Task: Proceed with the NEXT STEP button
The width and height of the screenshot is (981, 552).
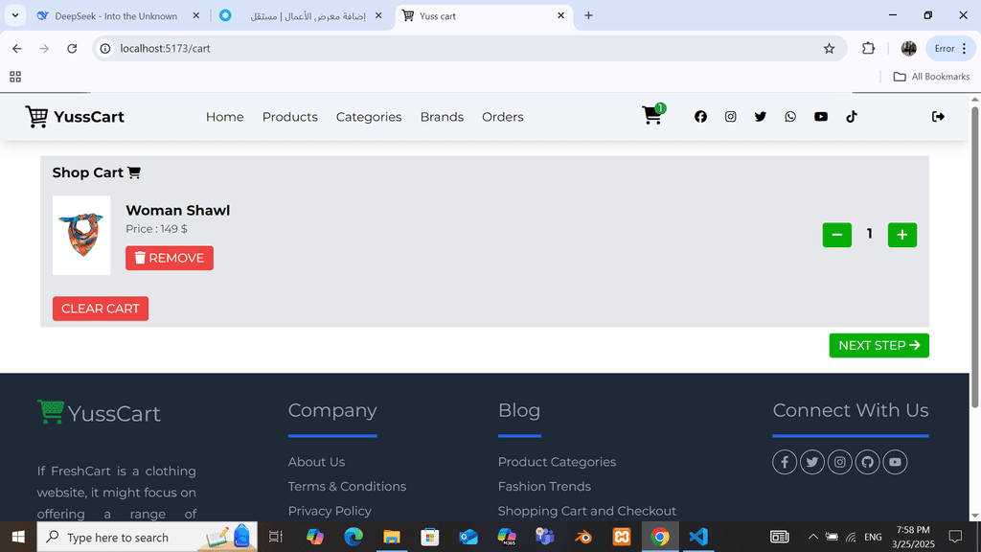Action: click(x=878, y=345)
